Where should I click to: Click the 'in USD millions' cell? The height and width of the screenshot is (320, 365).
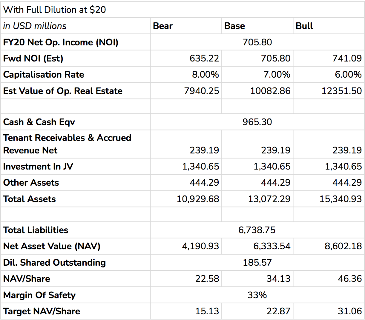click(x=76, y=26)
